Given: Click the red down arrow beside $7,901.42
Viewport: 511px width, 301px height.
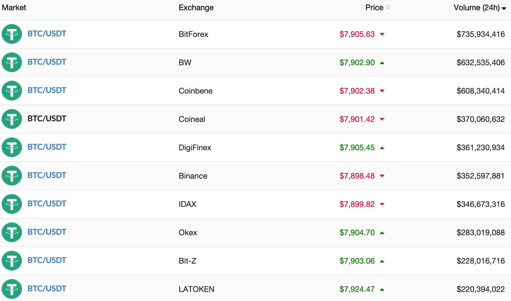Looking at the screenshot, I should pos(382,119).
